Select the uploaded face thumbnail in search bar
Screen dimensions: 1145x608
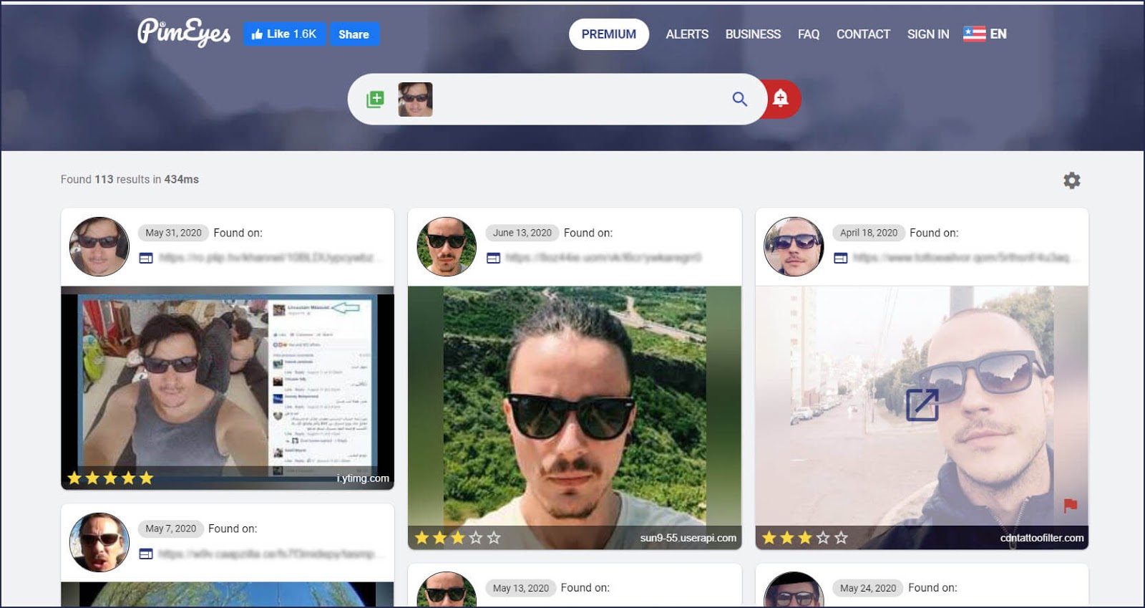[415, 100]
